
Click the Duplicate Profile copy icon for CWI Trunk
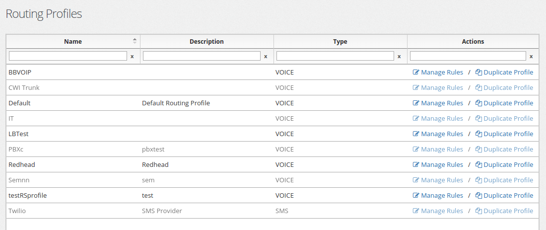479,87
